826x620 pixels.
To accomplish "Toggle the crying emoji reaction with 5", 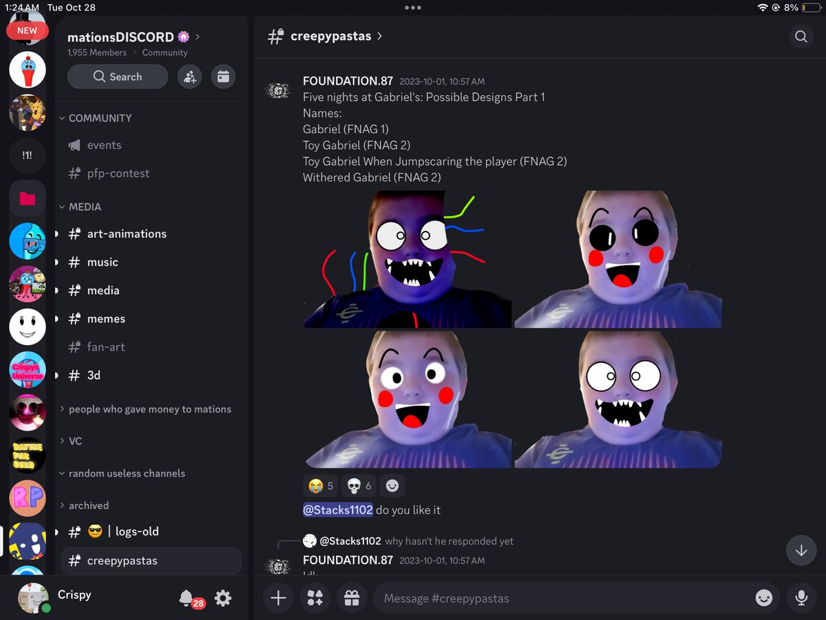I will click(x=320, y=486).
